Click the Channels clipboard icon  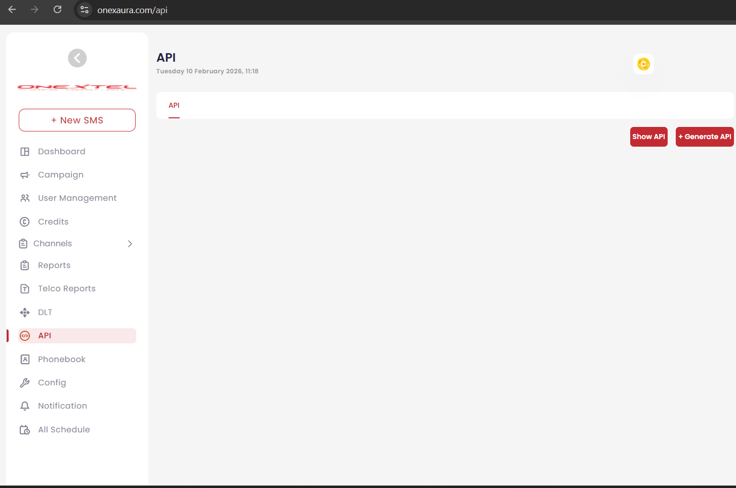click(23, 244)
